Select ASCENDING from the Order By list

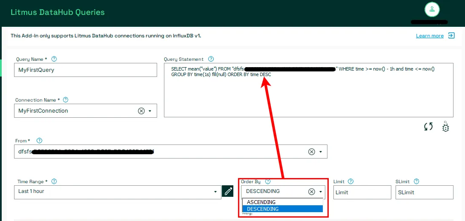282,202
